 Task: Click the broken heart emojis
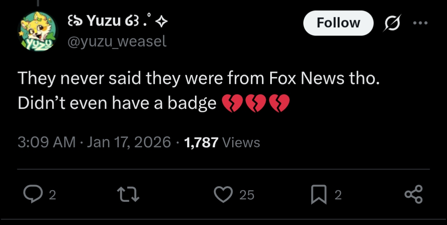coord(256,103)
